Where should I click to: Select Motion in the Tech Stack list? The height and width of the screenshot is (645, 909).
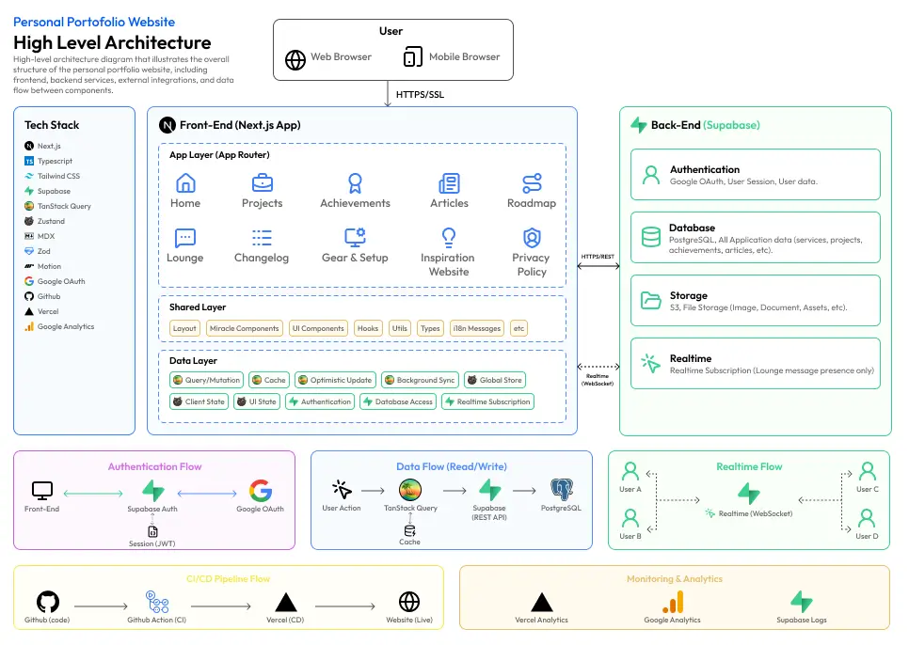pyautogui.click(x=43, y=266)
